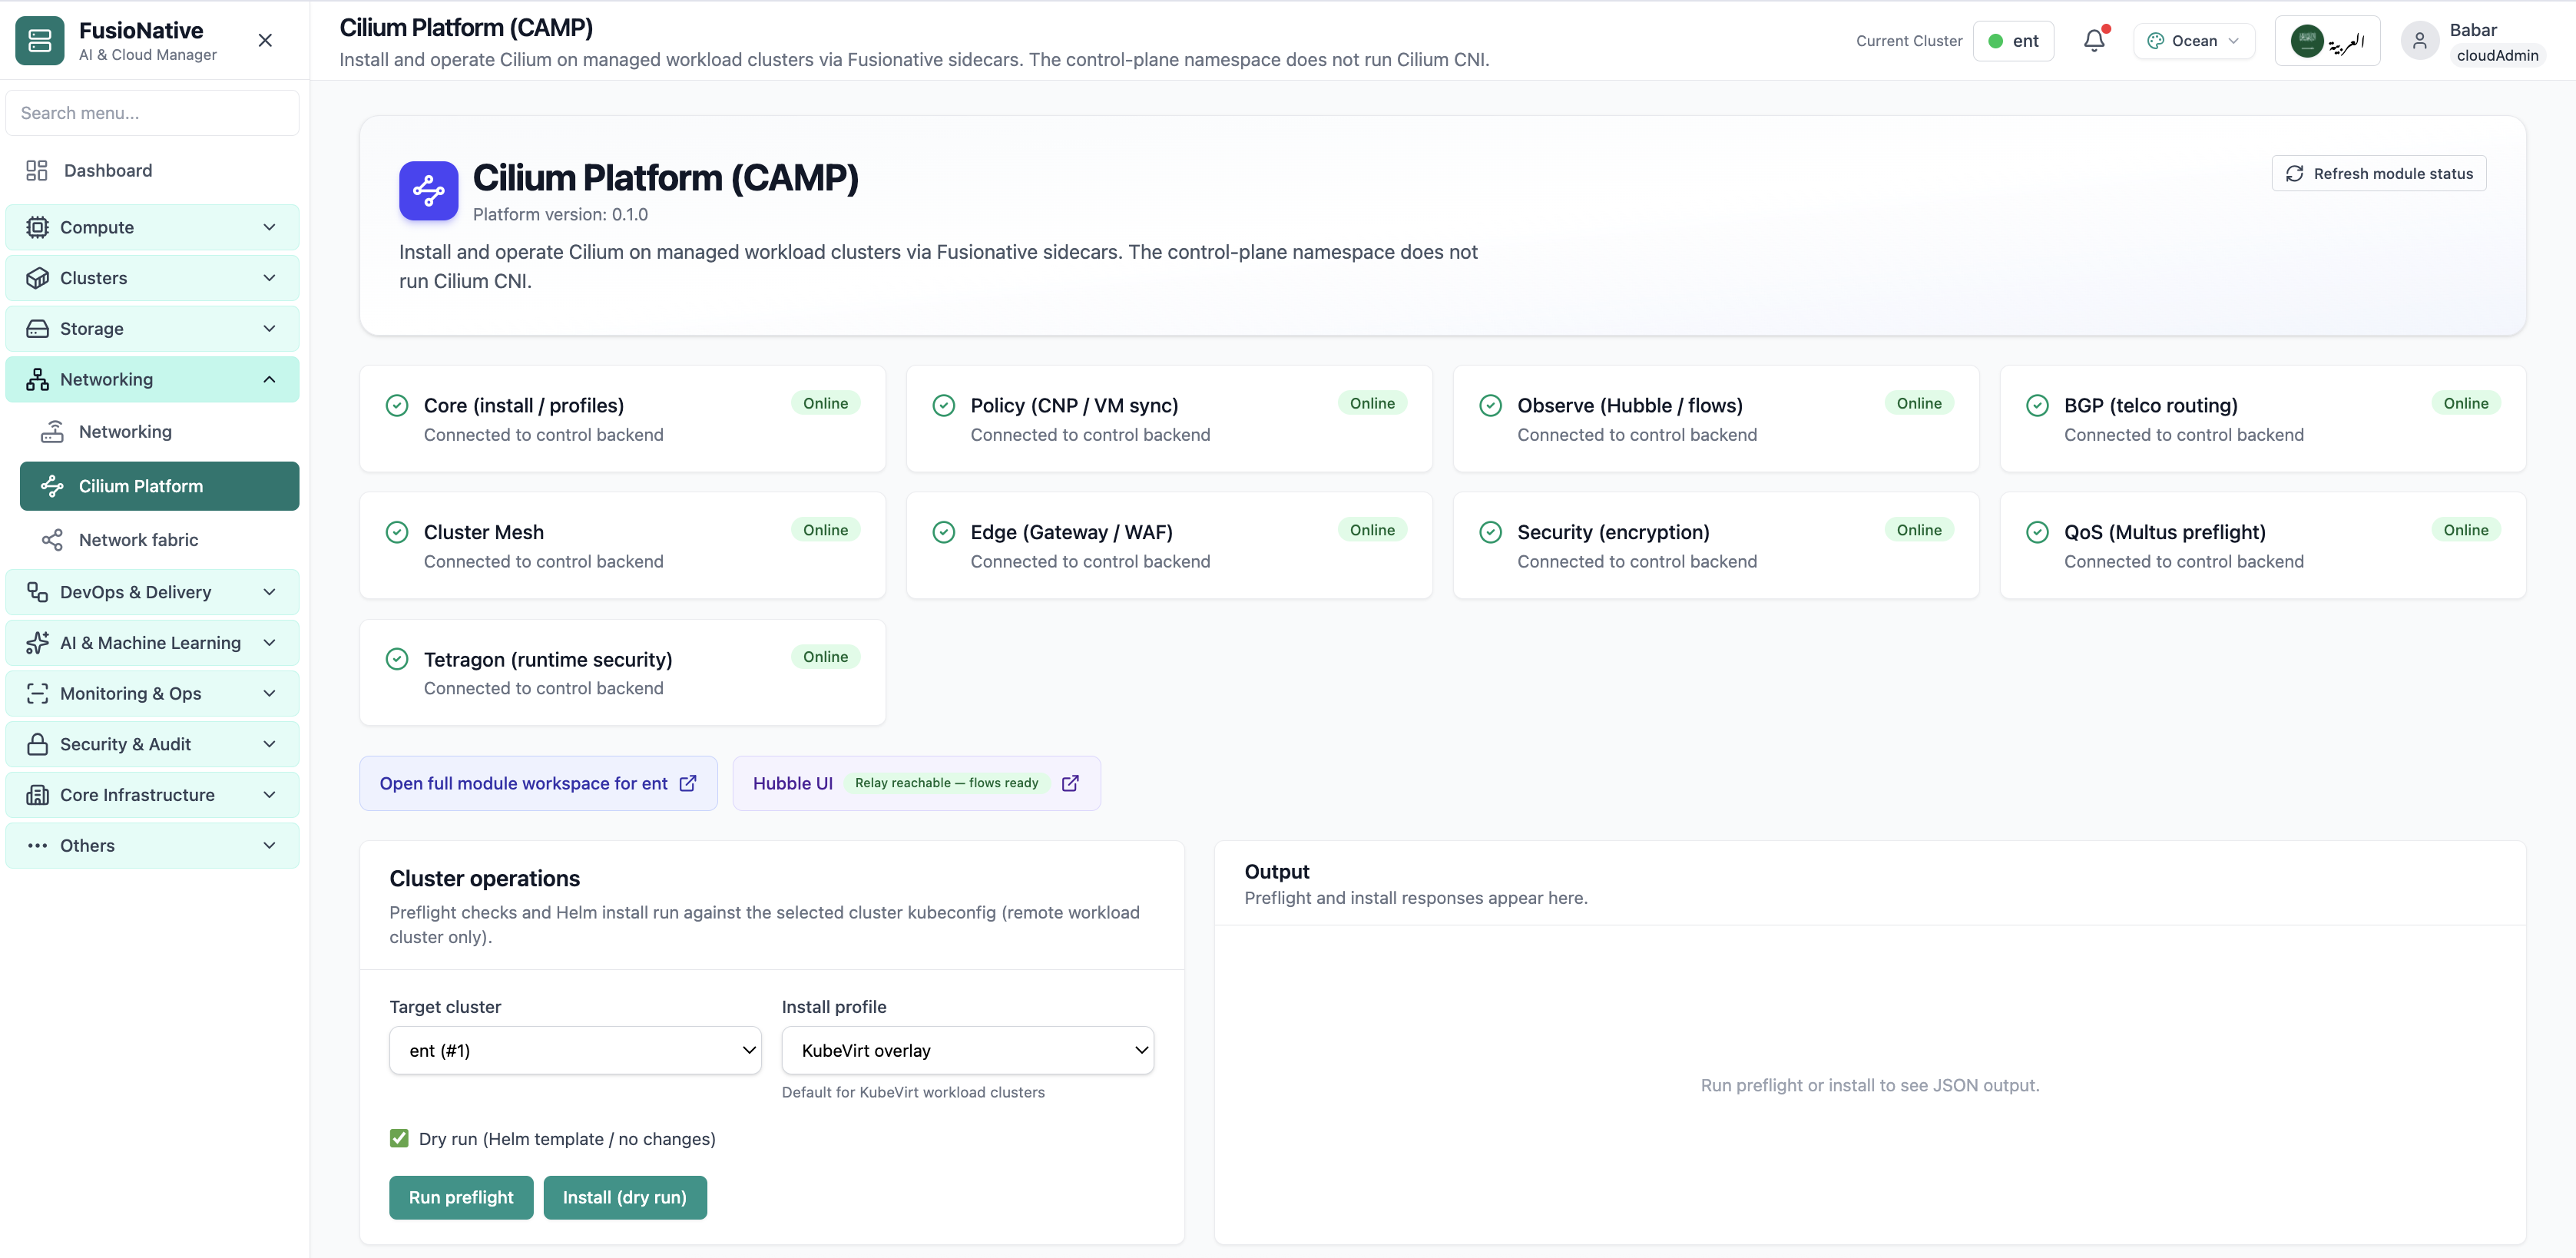Toggle the Dry run checkbox
This screenshot has height=1258, width=2576.
pos(399,1138)
